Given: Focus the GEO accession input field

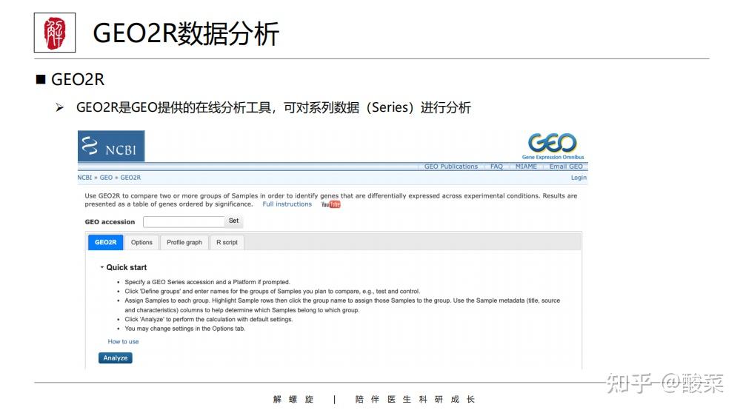Looking at the screenshot, I should [184, 221].
